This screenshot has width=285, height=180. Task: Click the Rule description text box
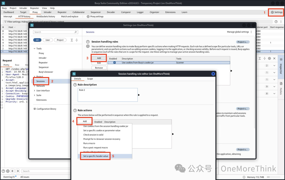pyautogui.click(x=108, y=95)
